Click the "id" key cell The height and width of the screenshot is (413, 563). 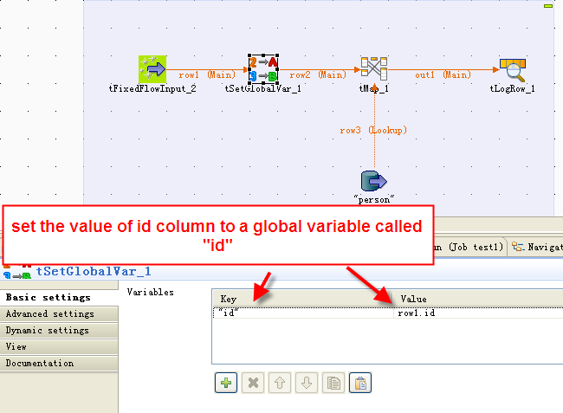303,313
